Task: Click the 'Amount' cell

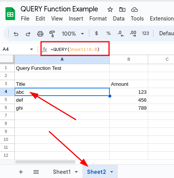Action: coord(129,84)
